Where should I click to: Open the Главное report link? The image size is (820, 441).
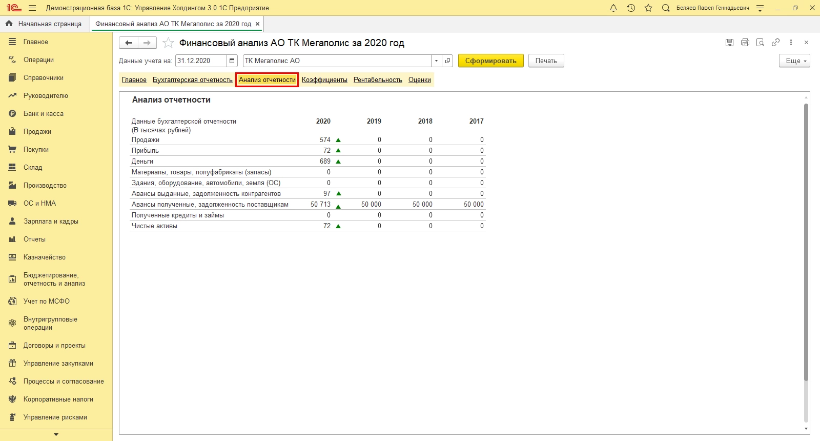pos(134,80)
